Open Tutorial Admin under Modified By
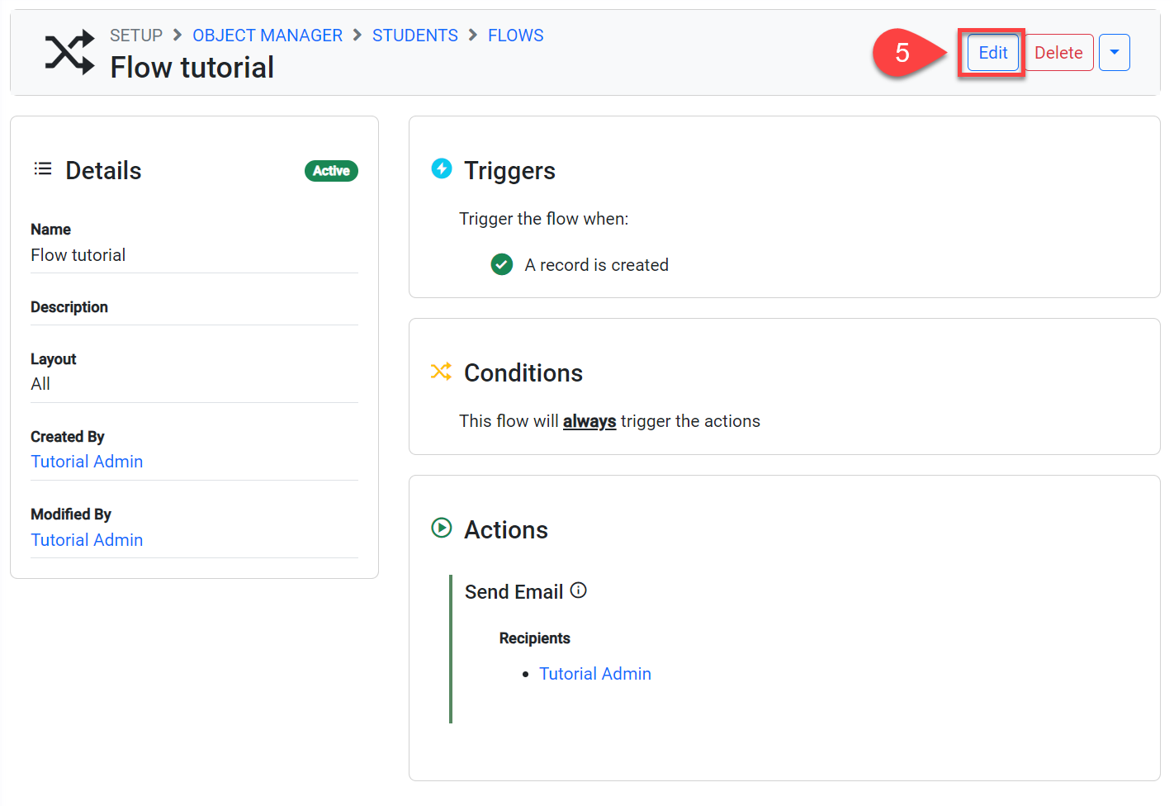Image resolution: width=1174 pixels, height=806 pixels. (87, 540)
